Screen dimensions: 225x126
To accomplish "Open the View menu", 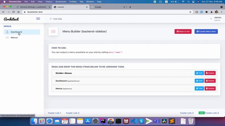I will (40, 2).
